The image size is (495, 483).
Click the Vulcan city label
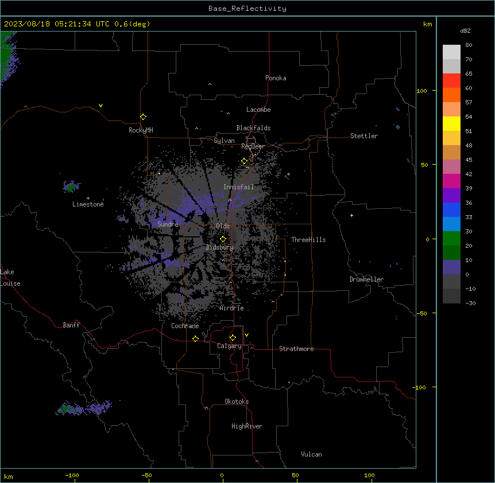pos(312,454)
